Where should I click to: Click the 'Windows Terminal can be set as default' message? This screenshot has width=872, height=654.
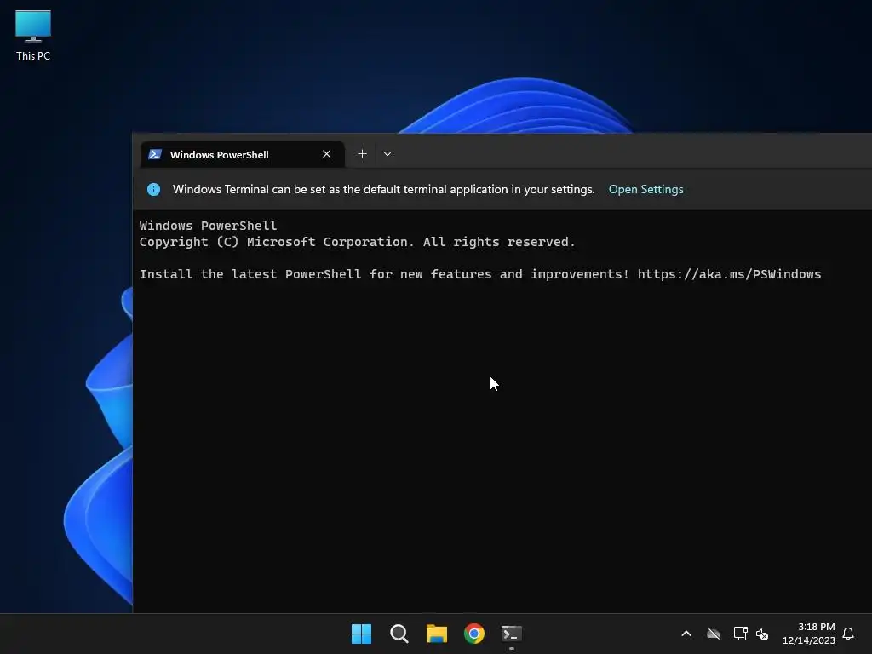pyautogui.click(x=384, y=189)
